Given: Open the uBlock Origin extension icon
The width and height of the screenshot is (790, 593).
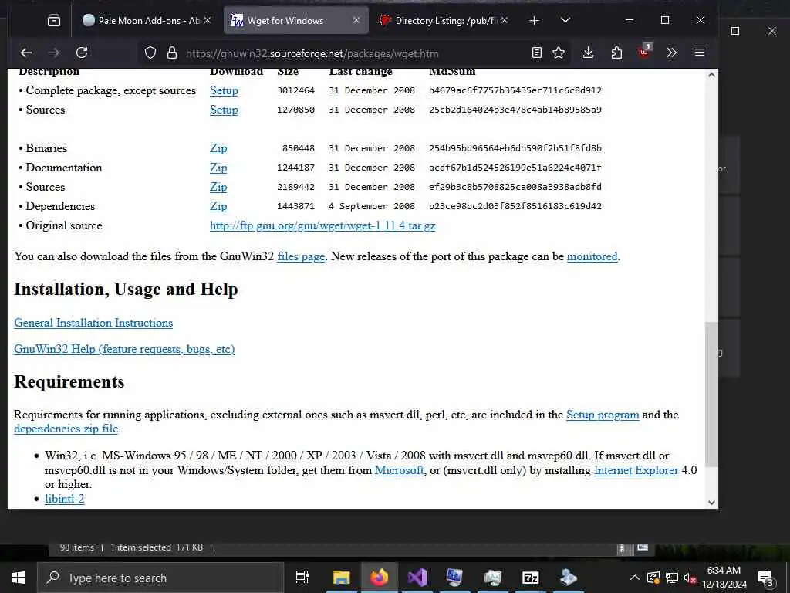Looking at the screenshot, I should [644, 52].
